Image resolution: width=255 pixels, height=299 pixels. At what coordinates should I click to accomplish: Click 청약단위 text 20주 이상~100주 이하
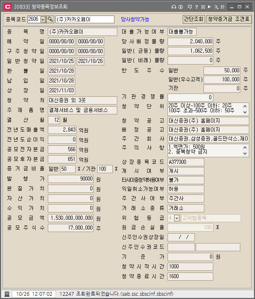coord(200,105)
